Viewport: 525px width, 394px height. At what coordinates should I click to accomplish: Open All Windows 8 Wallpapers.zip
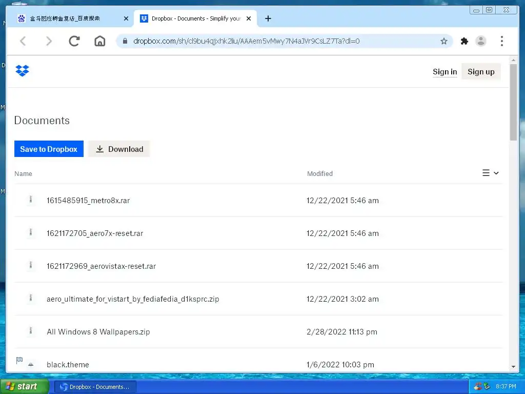[x=98, y=332]
